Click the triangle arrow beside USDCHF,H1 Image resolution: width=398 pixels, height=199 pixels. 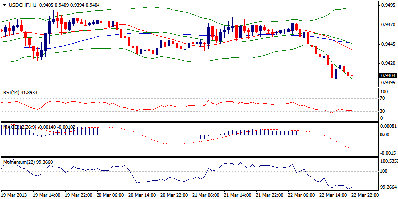(4, 5)
